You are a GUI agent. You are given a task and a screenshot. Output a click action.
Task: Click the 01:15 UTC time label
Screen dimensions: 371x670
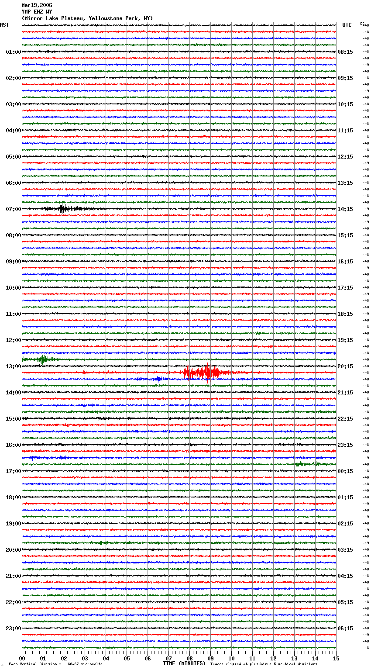[345, 497]
